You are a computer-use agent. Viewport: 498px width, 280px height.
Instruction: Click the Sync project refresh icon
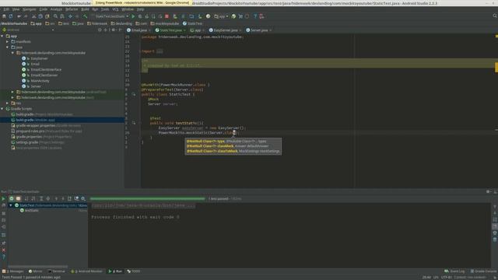click(x=10, y=16)
